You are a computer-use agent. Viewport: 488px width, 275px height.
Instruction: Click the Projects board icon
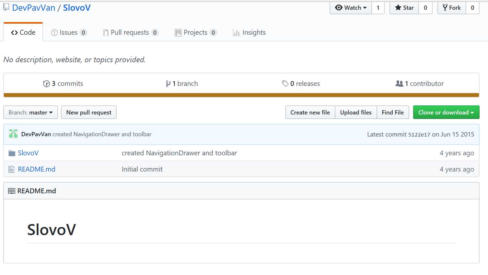click(178, 33)
